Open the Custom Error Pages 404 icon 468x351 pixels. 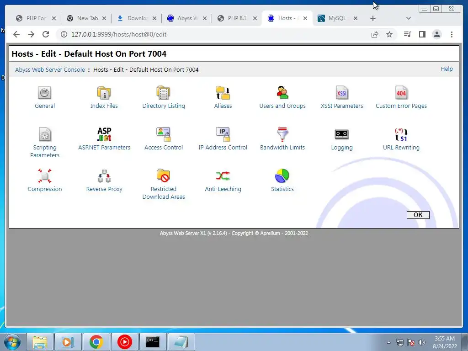pos(401,93)
